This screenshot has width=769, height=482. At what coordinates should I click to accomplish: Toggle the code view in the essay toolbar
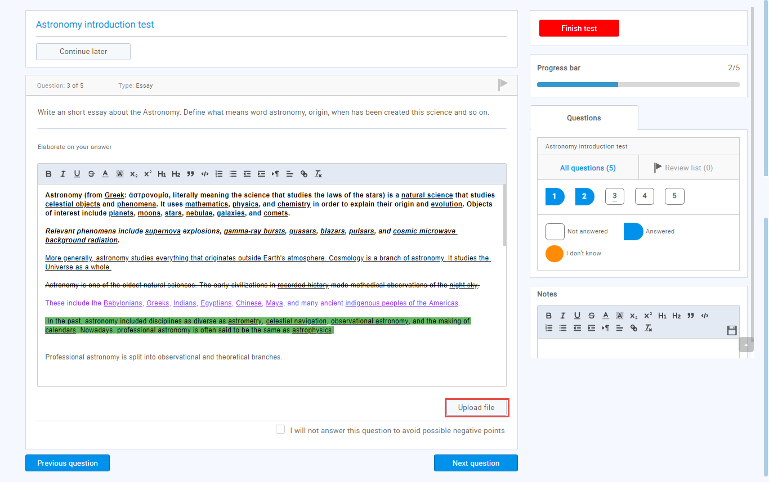204,174
